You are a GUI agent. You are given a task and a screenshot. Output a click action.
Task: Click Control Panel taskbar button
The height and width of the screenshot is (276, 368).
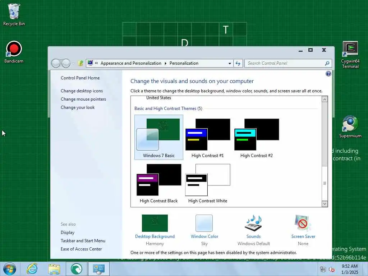click(99, 269)
